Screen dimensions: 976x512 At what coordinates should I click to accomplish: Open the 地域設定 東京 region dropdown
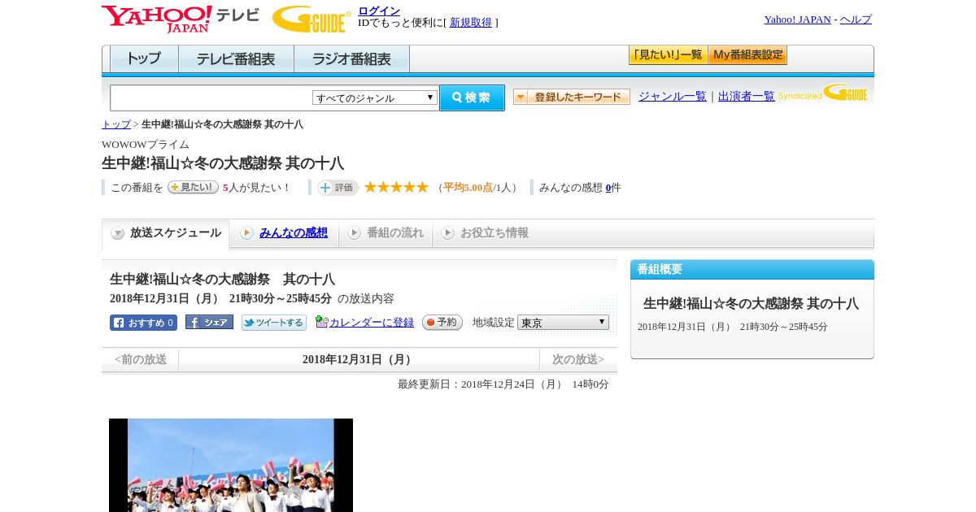click(563, 323)
